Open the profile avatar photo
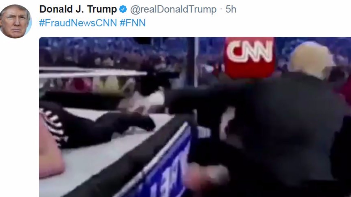 (x=15, y=21)
